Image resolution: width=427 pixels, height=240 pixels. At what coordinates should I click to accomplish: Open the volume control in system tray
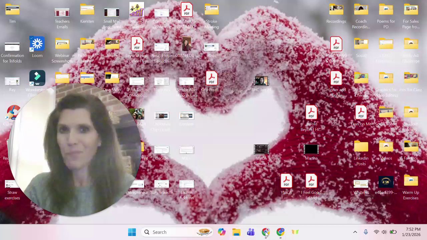(384, 232)
